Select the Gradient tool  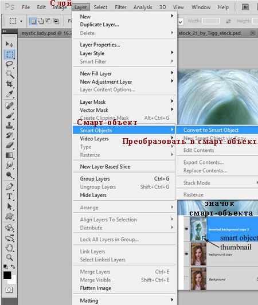click(x=9, y=155)
